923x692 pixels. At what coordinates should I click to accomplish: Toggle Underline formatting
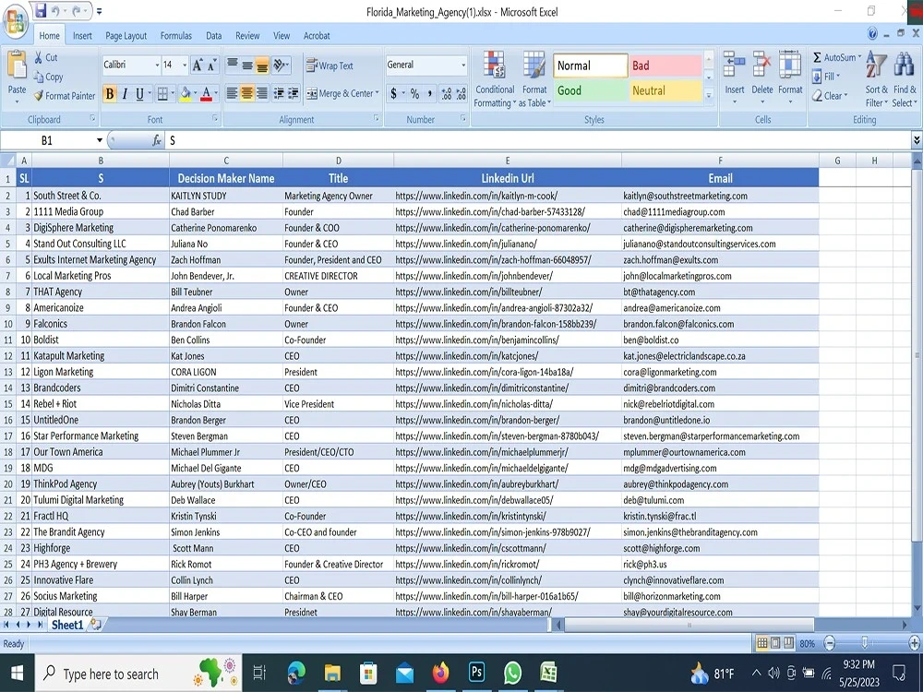click(139, 93)
